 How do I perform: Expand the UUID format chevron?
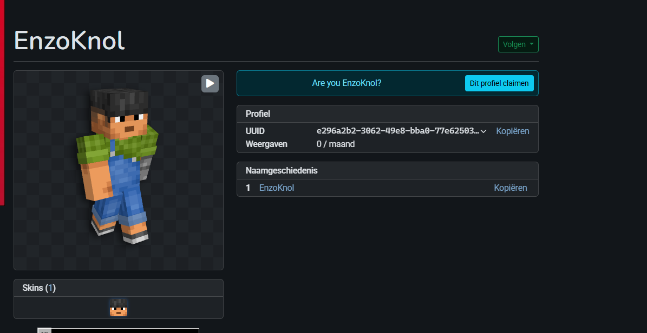[x=483, y=131]
